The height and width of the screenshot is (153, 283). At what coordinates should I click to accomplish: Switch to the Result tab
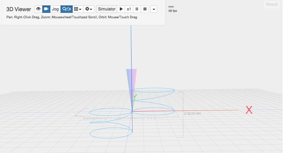click(272, 4)
